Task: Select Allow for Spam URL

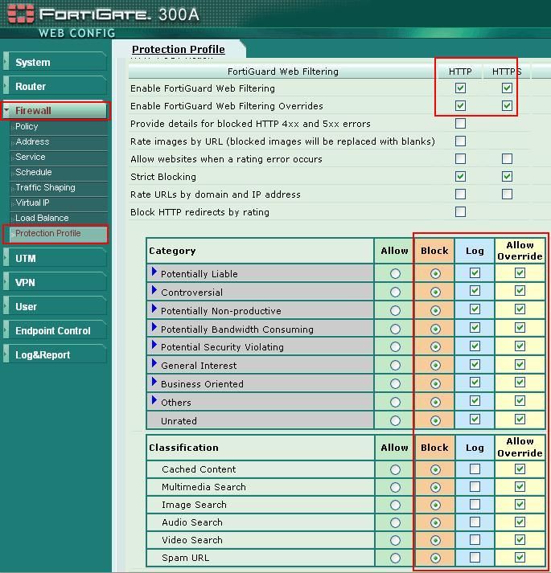Action: 395,558
